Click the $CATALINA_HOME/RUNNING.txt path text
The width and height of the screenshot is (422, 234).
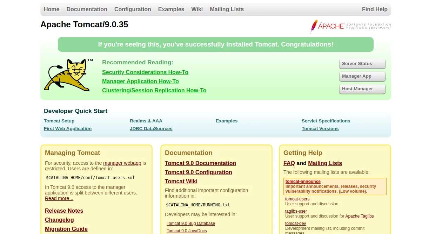tap(198, 205)
